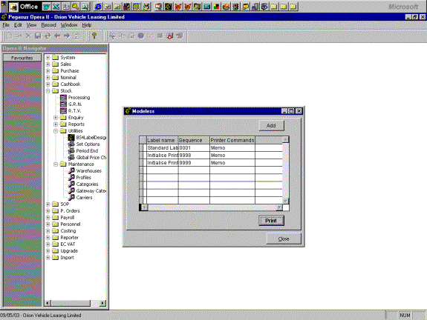Expand the Cashbook folder
427x320 pixels.
(x=48, y=84)
